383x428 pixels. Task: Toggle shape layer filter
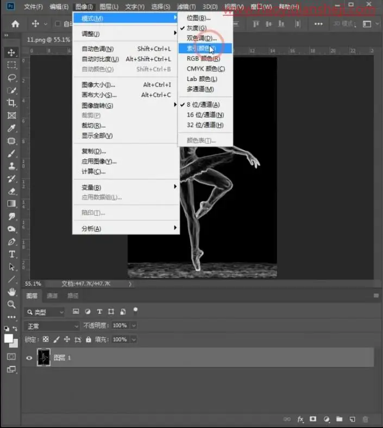(x=111, y=312)
